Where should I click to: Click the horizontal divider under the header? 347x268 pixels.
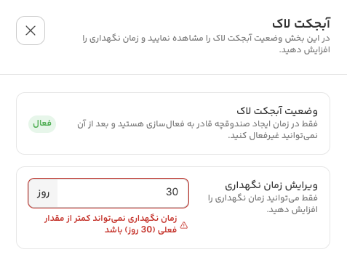click(173, 74)
